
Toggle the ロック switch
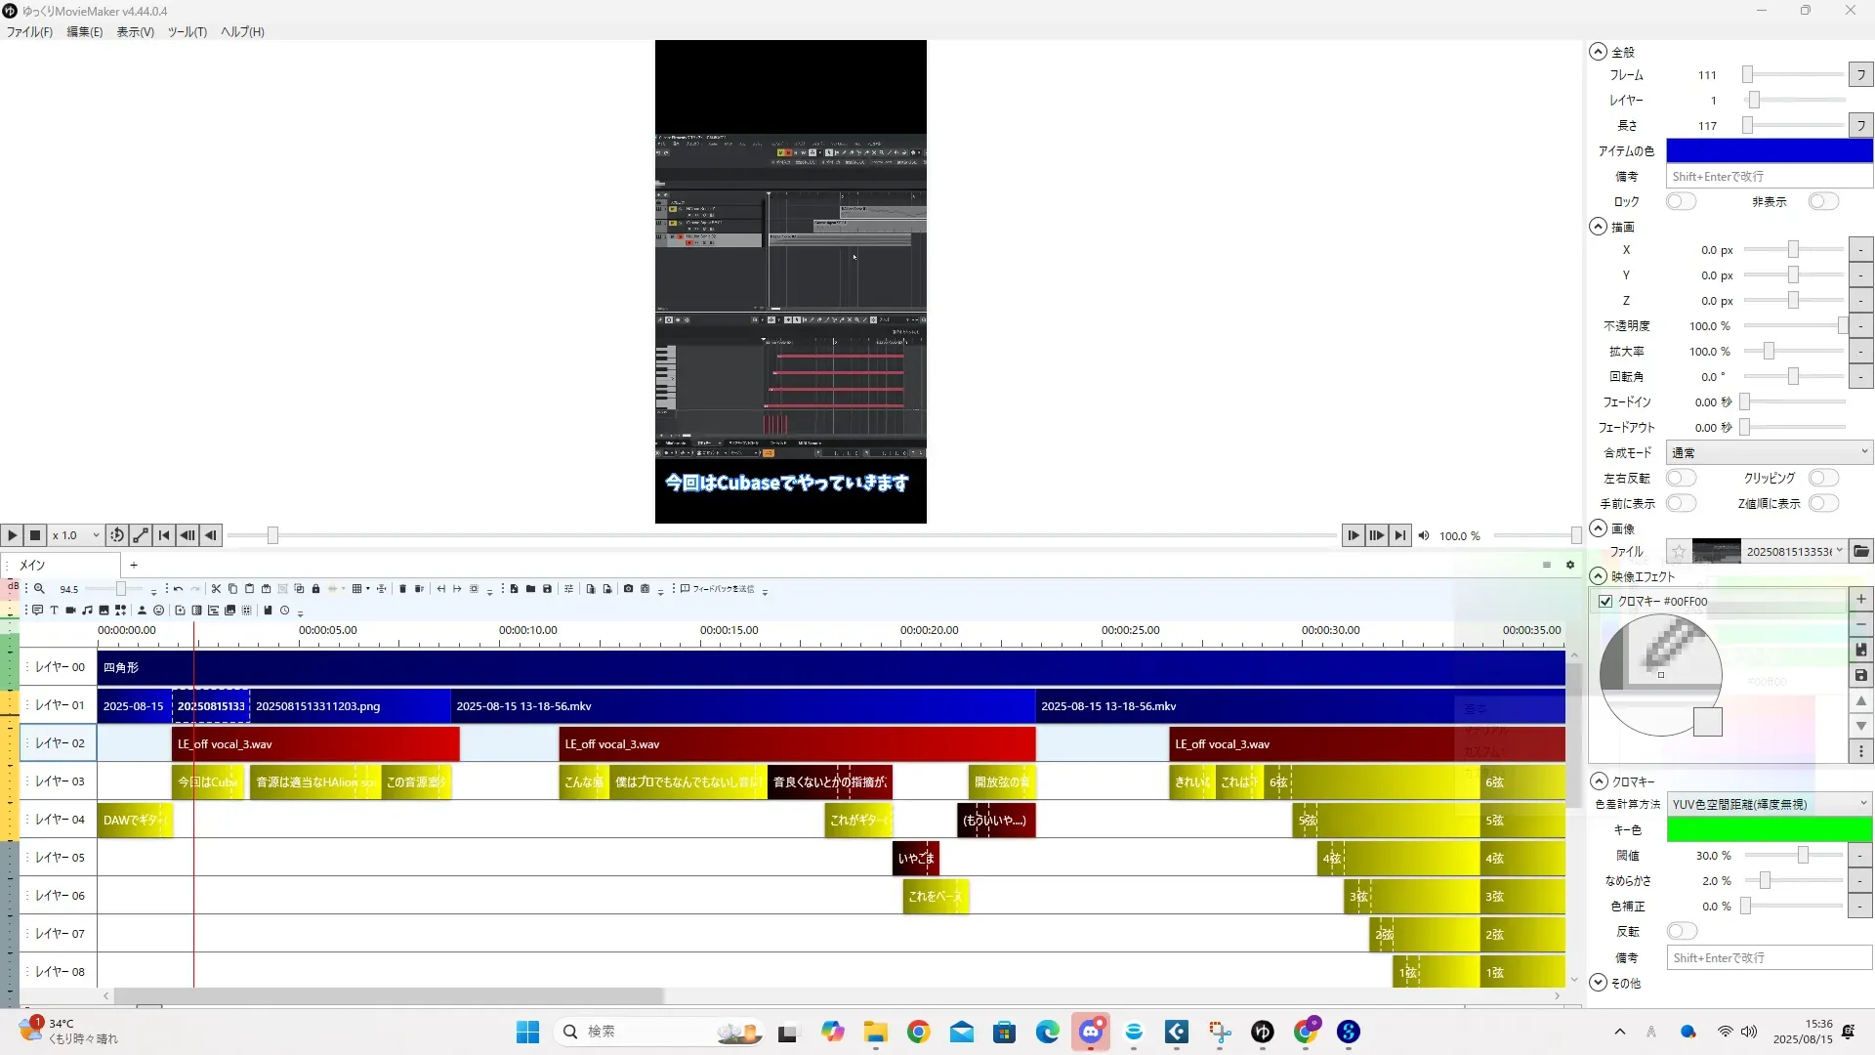pyautogui.click(x=1681, y=201)
